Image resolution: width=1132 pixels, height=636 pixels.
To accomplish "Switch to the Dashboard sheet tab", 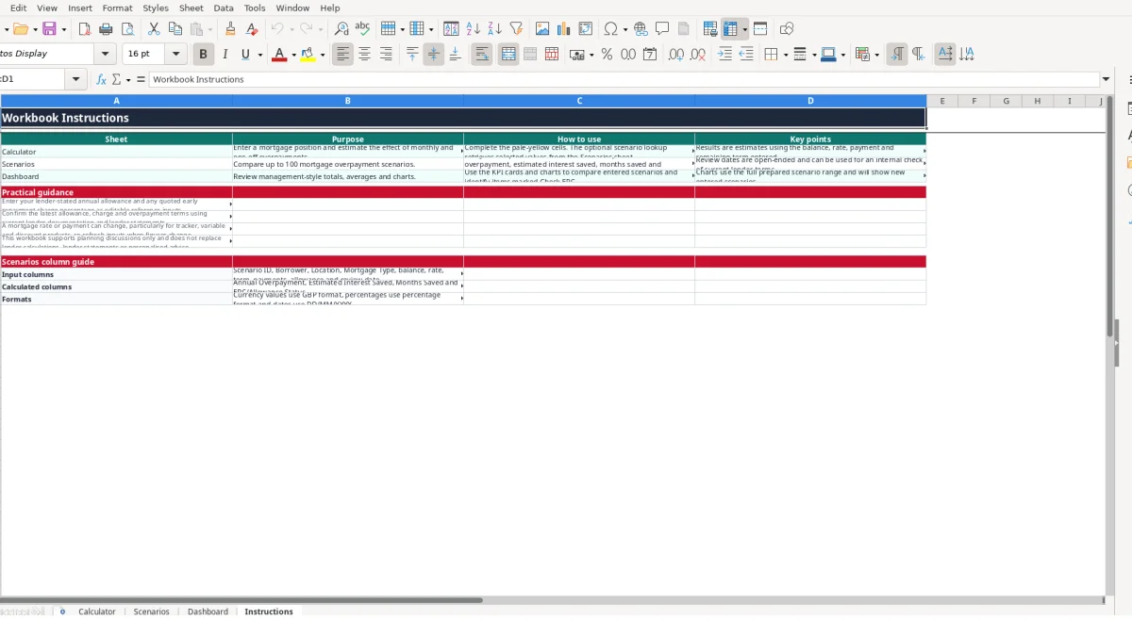I will [x=208, y=612].
